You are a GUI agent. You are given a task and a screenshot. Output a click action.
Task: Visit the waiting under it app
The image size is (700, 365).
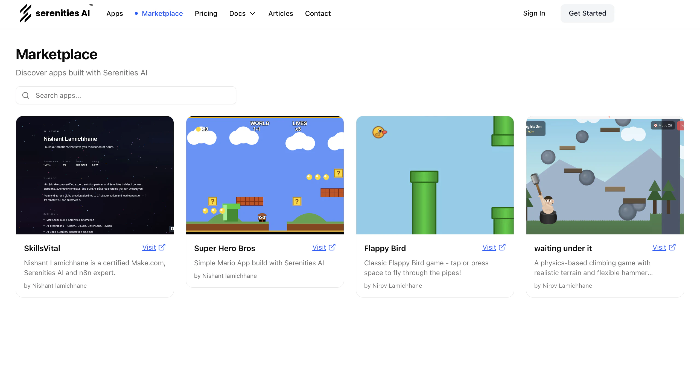point(659,248)
